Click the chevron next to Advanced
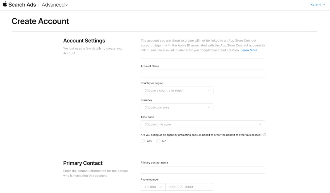The height and width of the screenshot is (193, 330). 67,5
